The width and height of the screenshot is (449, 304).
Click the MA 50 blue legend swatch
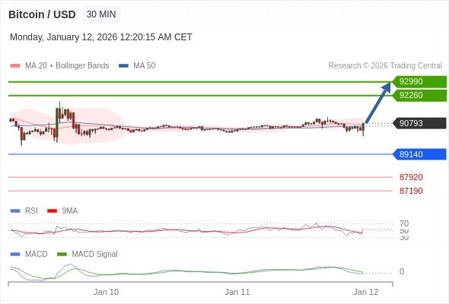click(x=123, y=66)
